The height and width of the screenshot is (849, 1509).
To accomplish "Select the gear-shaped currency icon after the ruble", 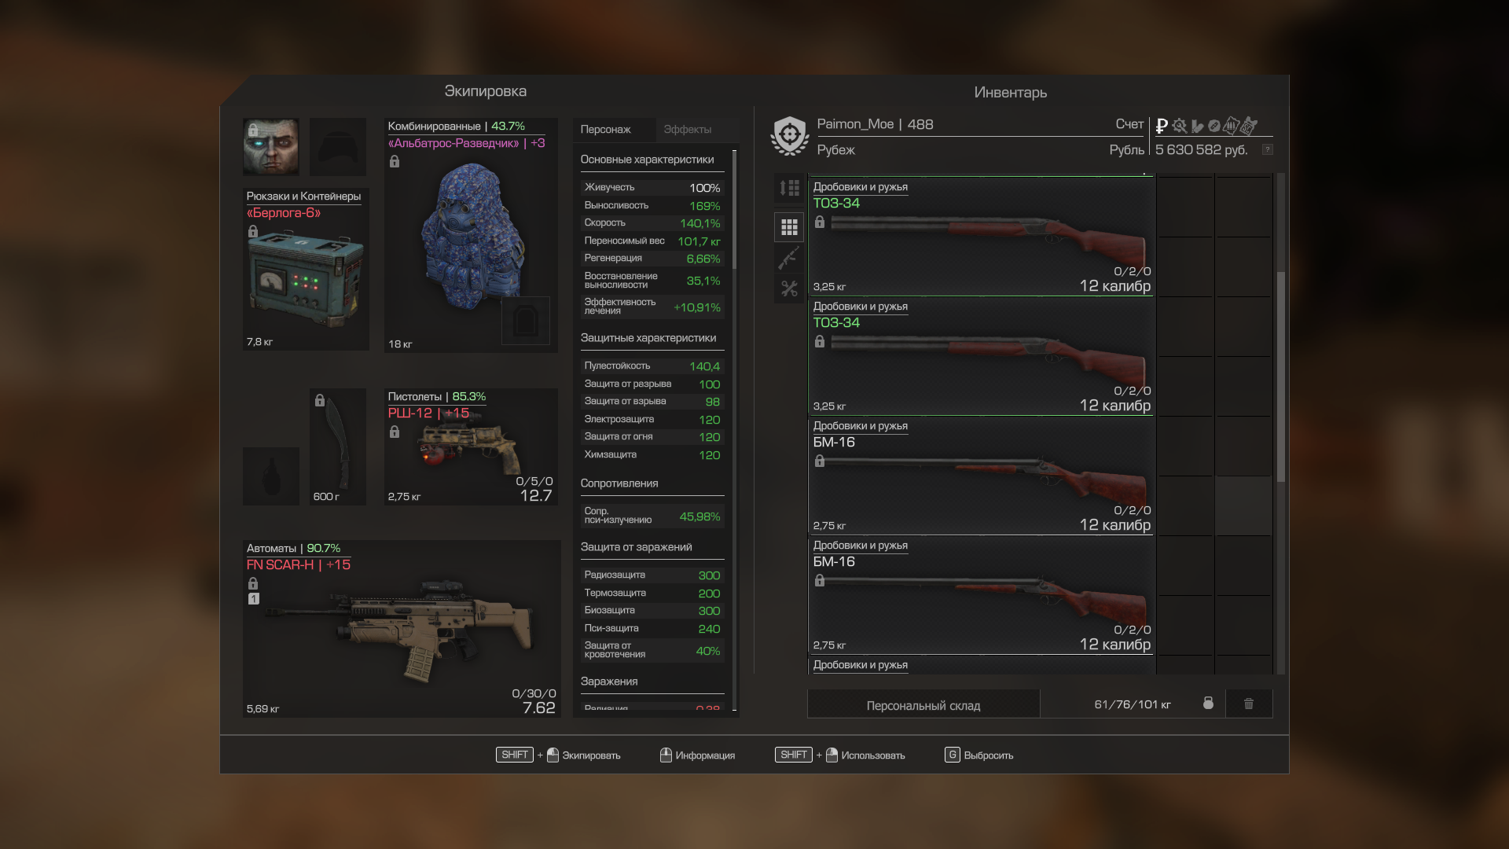I will 1179,126.
